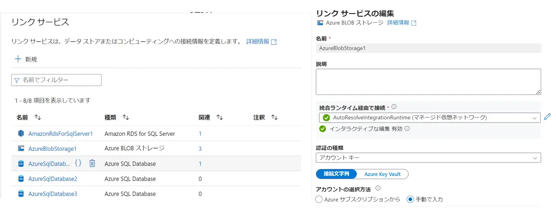Click the Azure BLOB ストレージ type cell
556x223 pixels.
[x=135, y=148]
